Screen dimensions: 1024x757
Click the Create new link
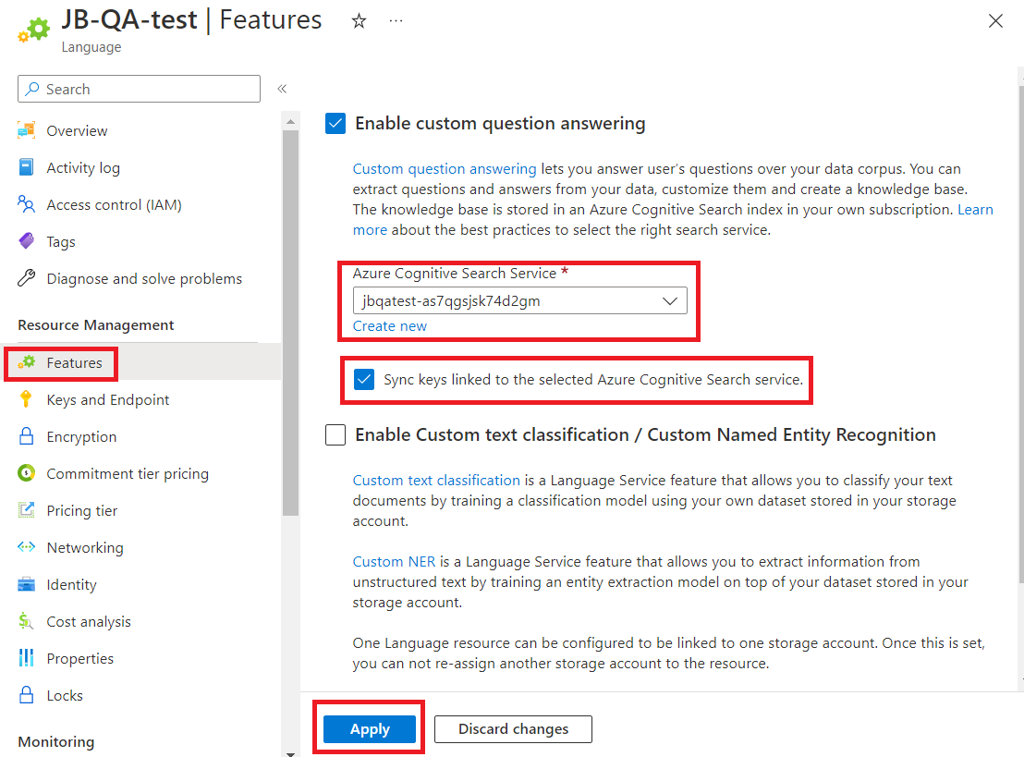[x=390, y=326]
